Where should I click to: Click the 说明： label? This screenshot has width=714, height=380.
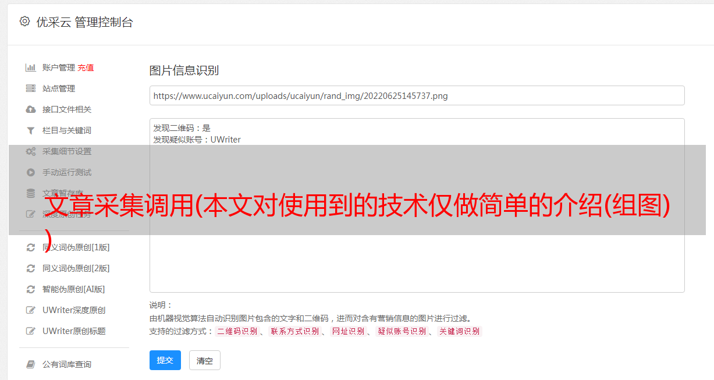click(161, 305)
